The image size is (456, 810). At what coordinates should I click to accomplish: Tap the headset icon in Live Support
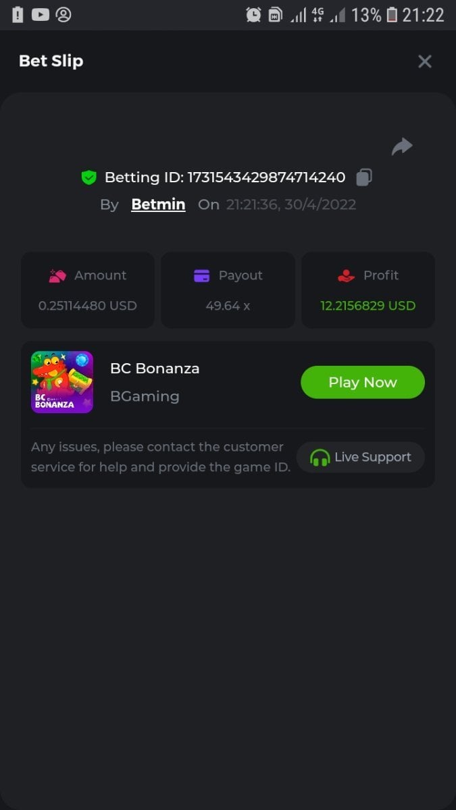click(320, 458)
